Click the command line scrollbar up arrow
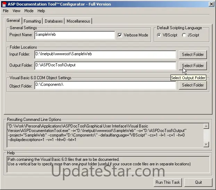 206,126
